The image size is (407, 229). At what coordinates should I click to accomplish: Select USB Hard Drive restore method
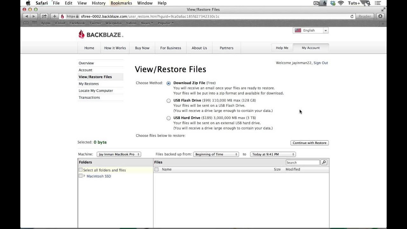[169, 118]
